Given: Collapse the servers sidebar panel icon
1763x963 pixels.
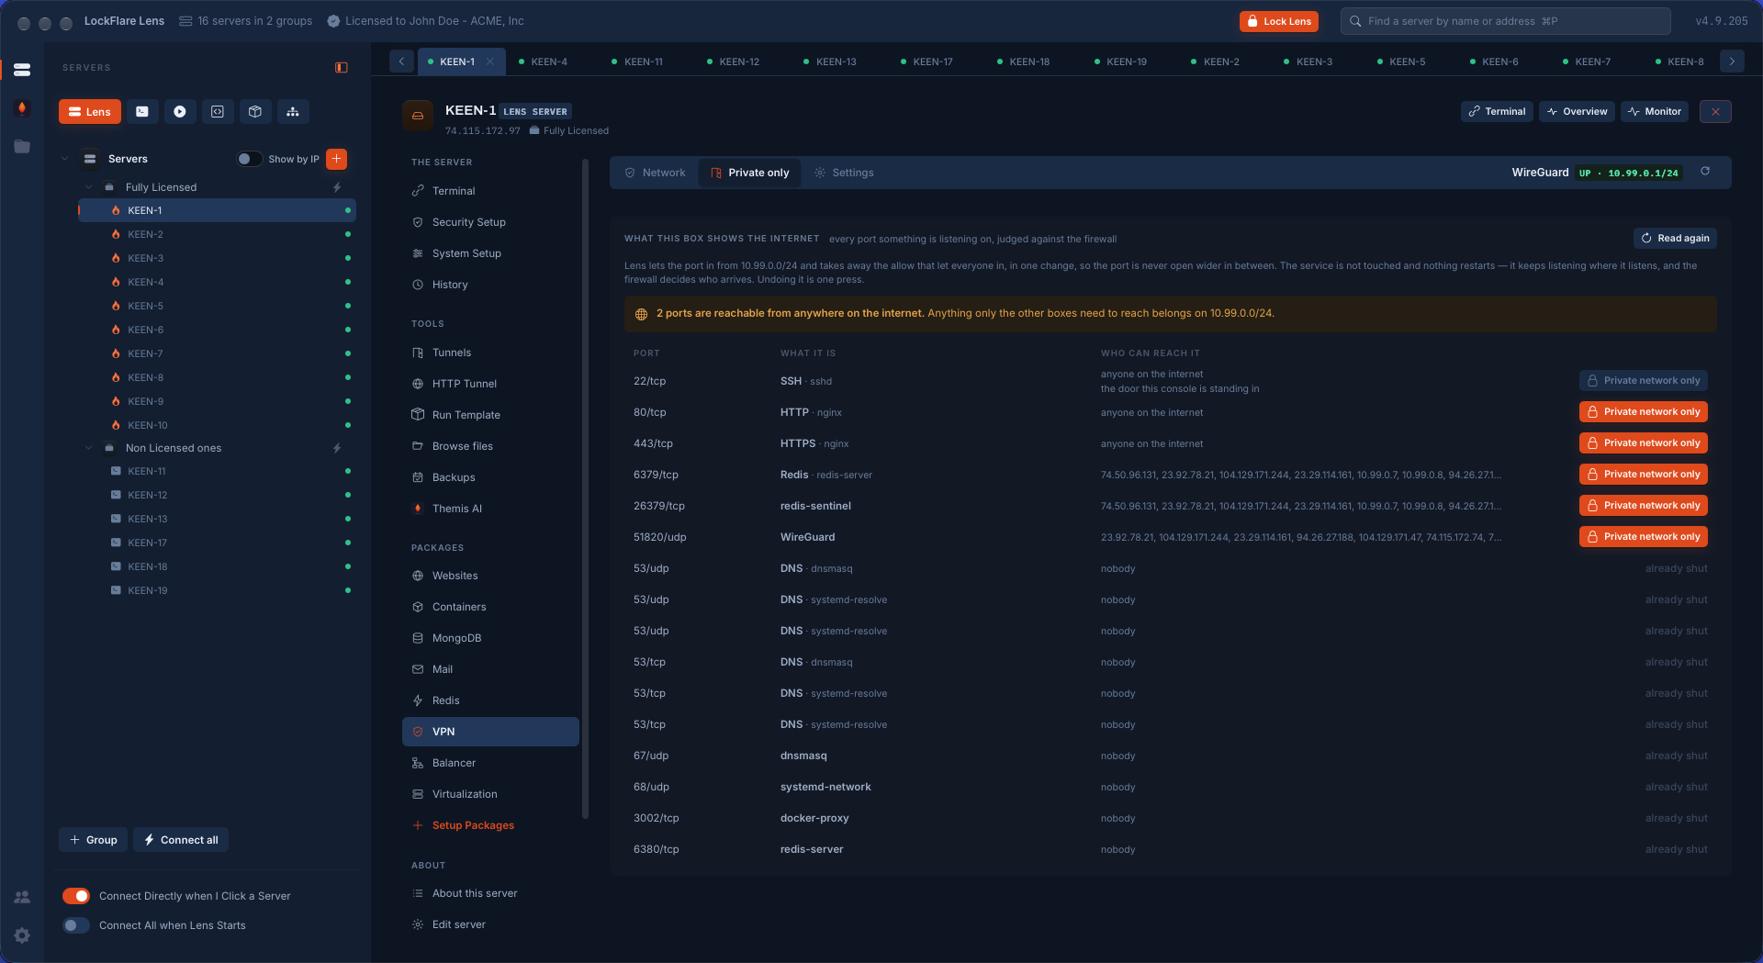Looking at the screenshot, I should point(342,67).
